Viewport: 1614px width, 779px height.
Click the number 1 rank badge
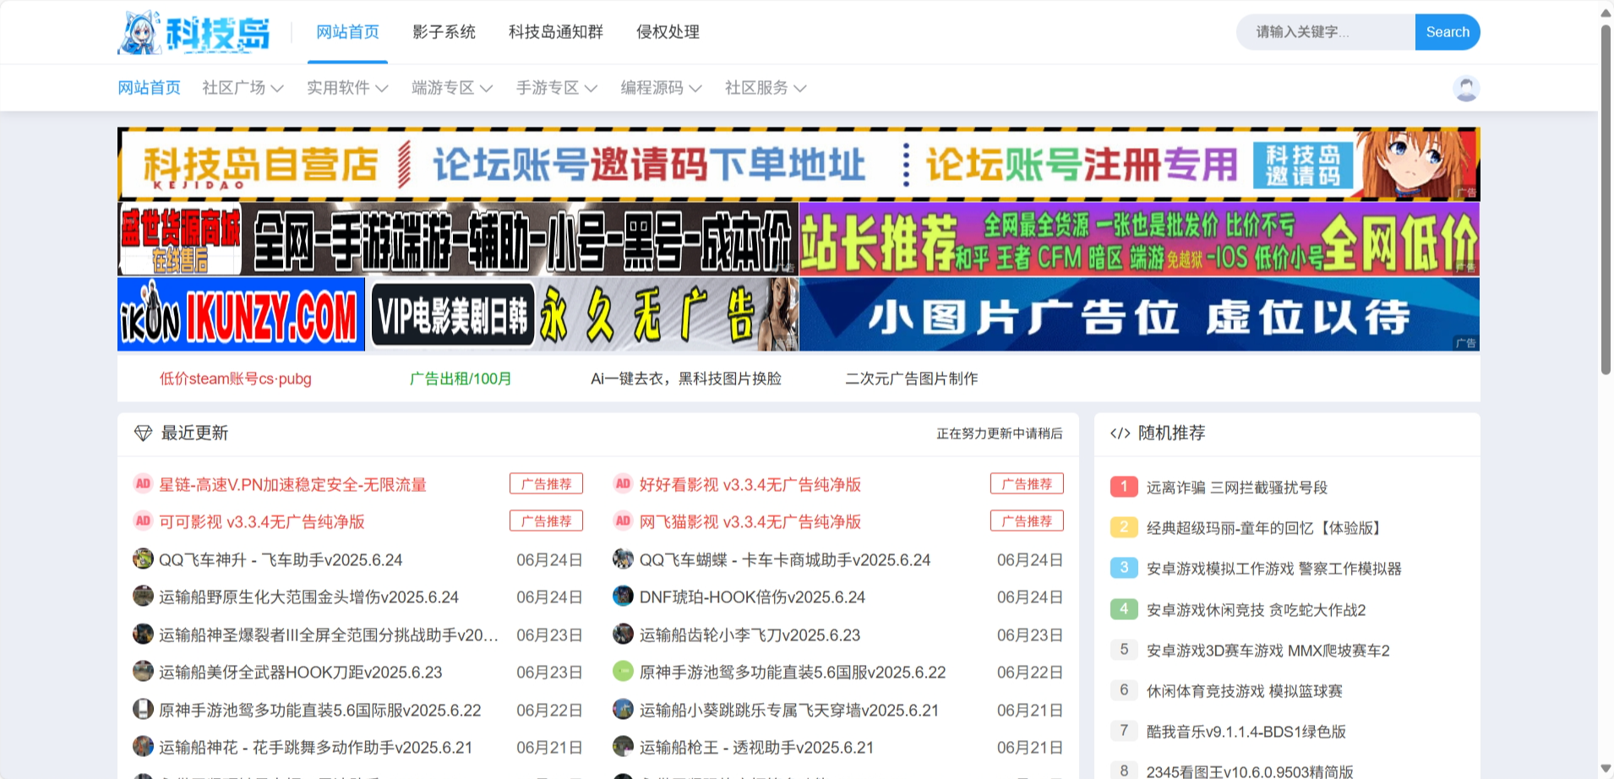coord(1123,487)
